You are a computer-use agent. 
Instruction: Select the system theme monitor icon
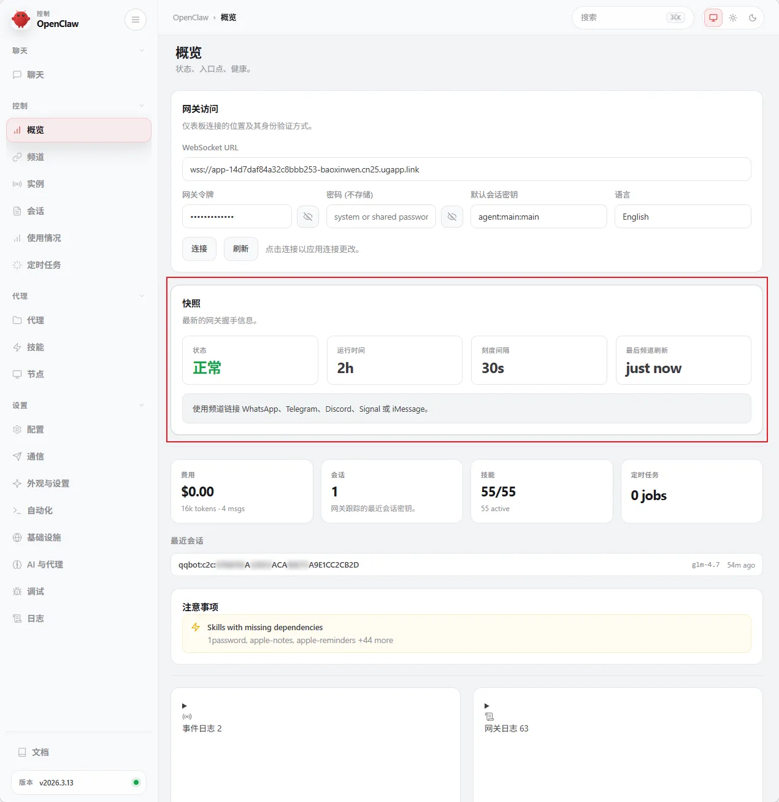[713, 18]
